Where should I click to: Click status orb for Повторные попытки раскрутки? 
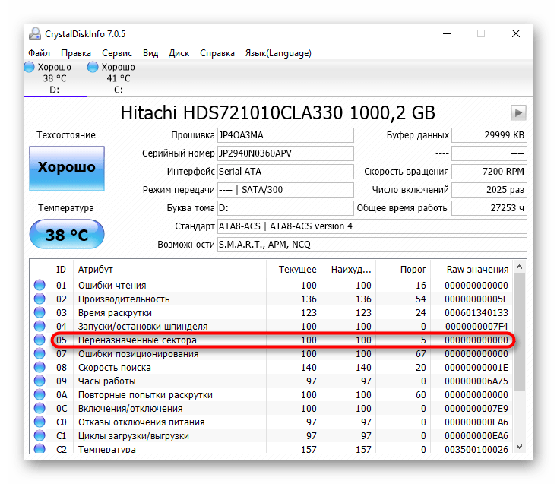(40, 394)
